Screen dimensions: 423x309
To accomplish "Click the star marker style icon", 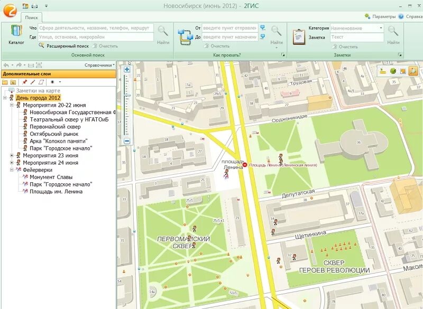I will pos(52,82).
